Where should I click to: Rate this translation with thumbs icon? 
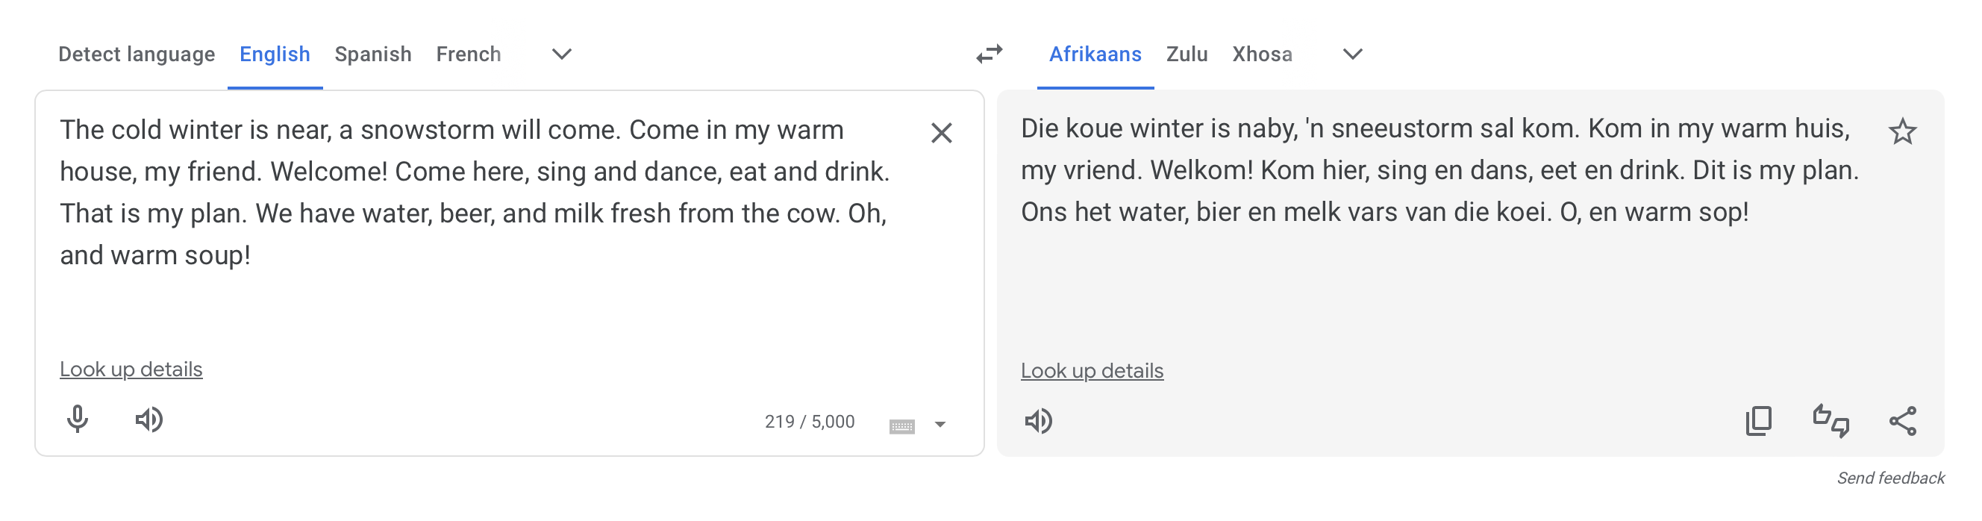click(x=1831, y=422)
